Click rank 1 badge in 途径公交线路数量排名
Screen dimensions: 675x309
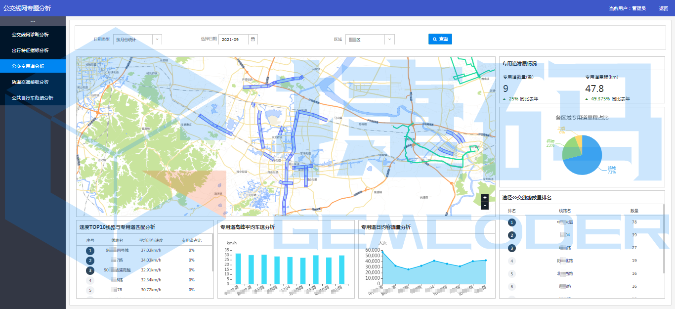pyautogui.click(x=511, y=222)
